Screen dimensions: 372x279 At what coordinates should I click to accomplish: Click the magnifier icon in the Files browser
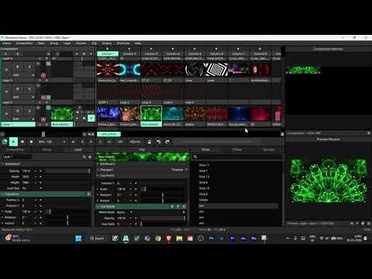(195, 157)
